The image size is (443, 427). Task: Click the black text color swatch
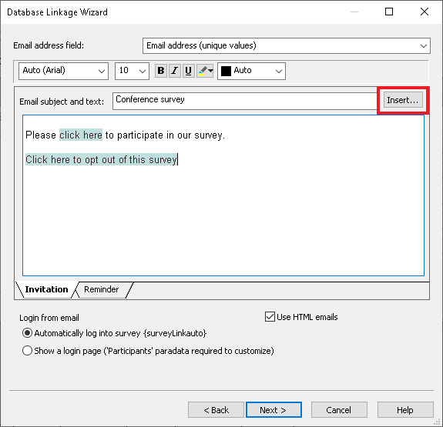[226, 71]
